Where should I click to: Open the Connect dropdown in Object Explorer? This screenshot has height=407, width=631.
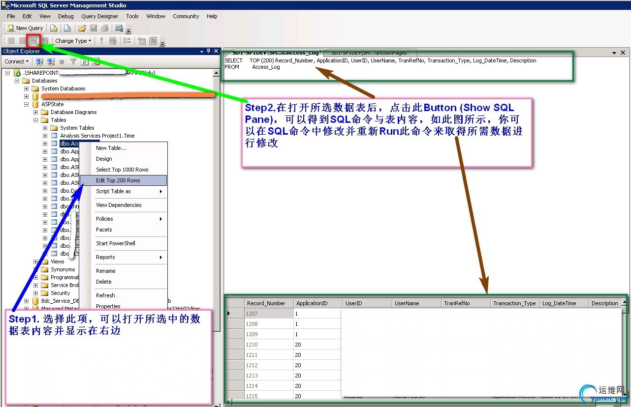pyautogui.click(x=17, y=61)
